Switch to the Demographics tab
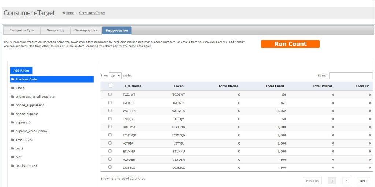 [86, 30]
